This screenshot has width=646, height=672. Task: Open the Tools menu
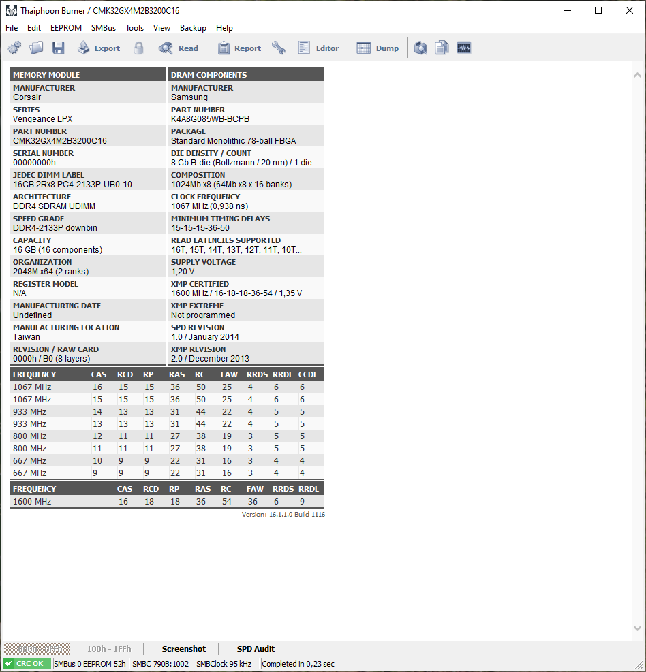pyautogui.click(x=134, y=28)
